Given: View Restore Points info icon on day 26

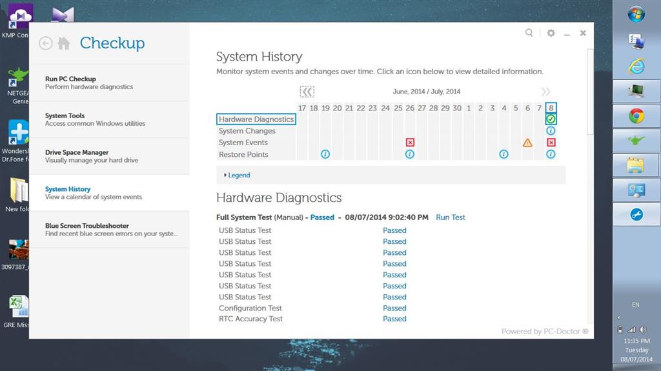Looking at the screenshot, I should [410, 154].
